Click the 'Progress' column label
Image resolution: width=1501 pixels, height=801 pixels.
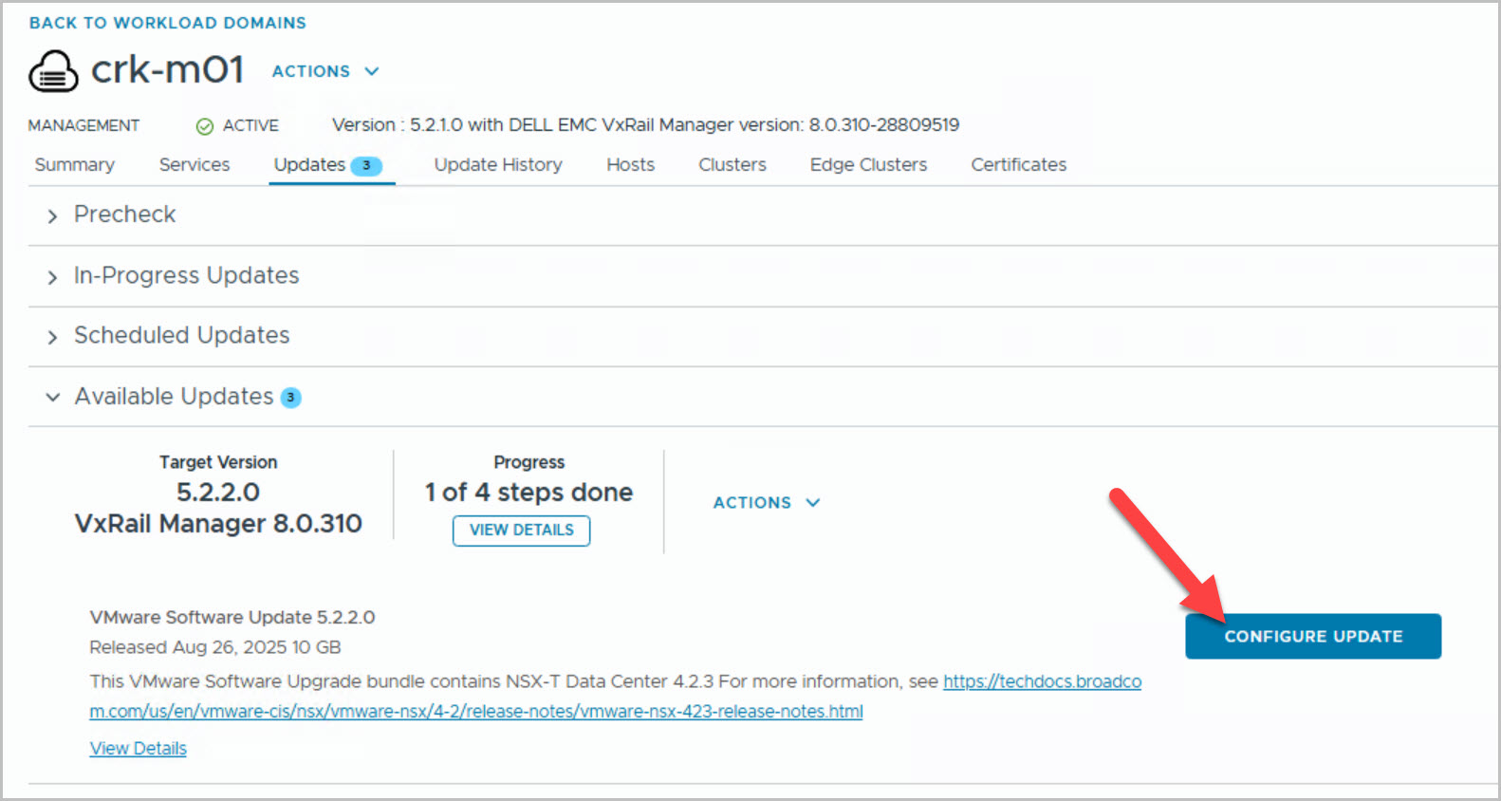(529, 462)
